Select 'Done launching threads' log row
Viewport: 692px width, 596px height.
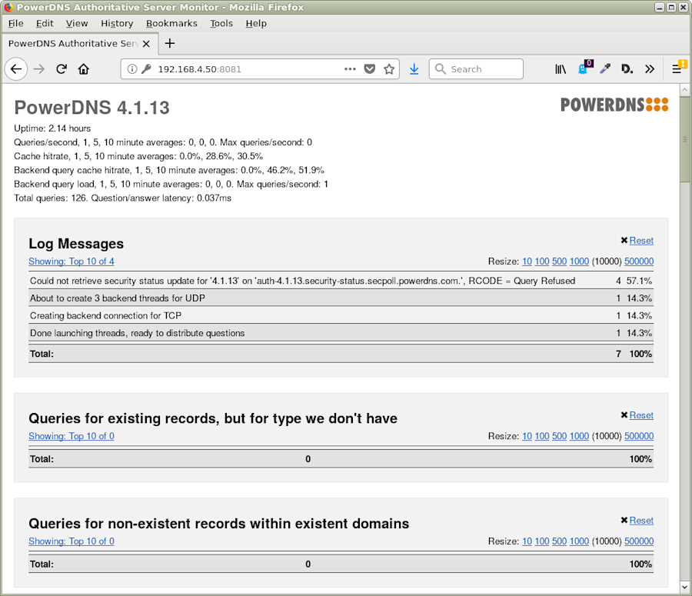[x=341, y=333]
